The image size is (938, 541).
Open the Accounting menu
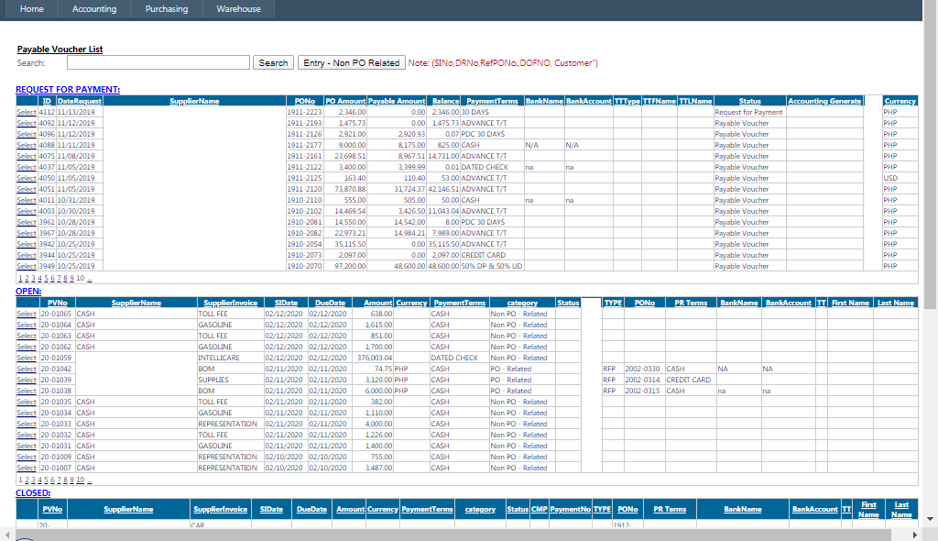click(x=94, y=9)
